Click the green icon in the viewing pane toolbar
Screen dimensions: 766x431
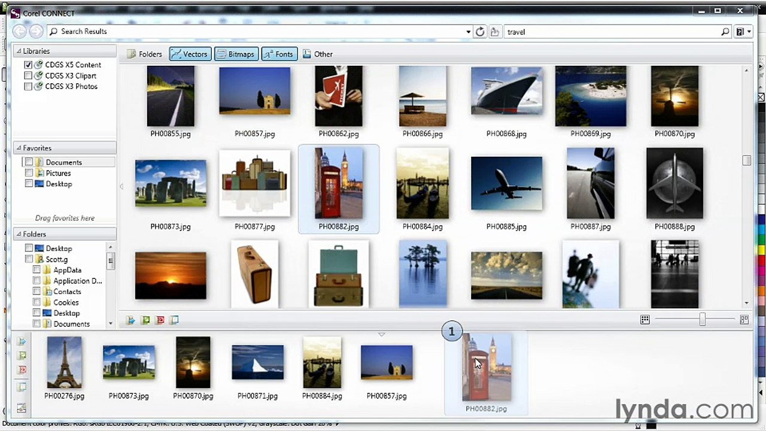145,321
